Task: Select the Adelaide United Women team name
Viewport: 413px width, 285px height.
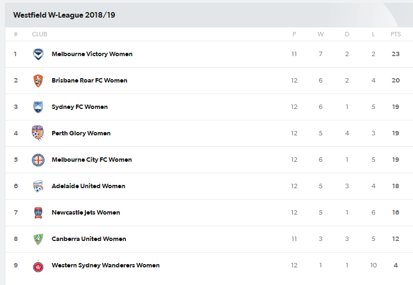Action: (x=88, y=186)
